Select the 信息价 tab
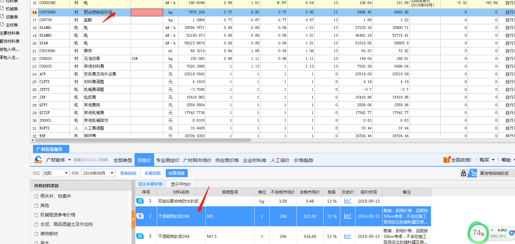Screen dimensions: 515x244 [144, 160]
